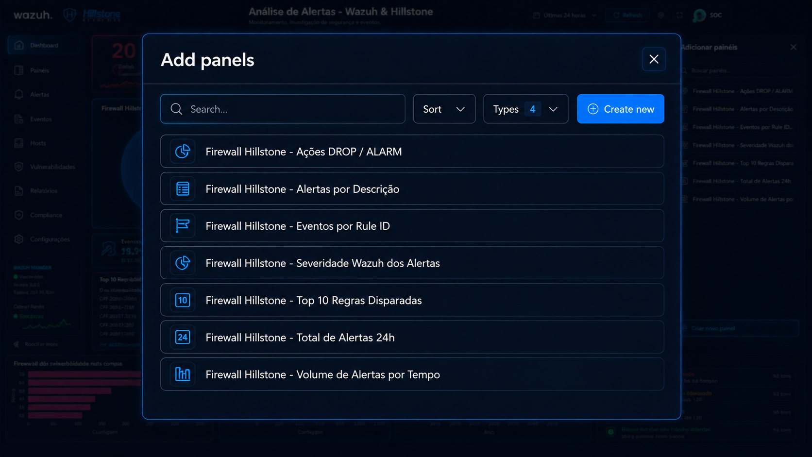Open Relatórios in the background sidebar
812x457 pixels.
click(43, 191)
